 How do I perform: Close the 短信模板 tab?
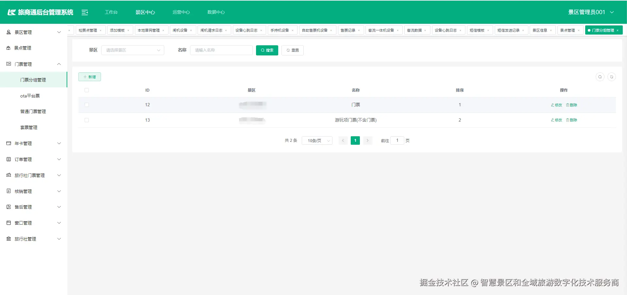(x=489, y=30)
